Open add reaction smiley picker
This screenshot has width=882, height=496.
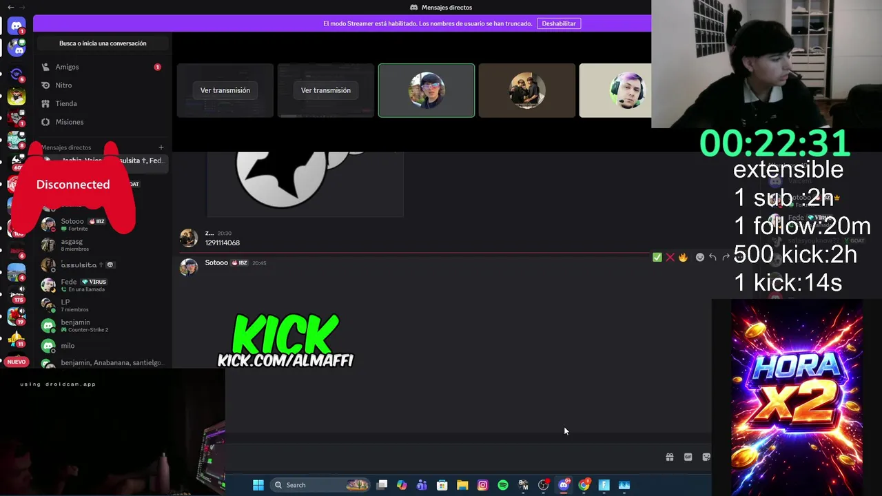(700, 257)
